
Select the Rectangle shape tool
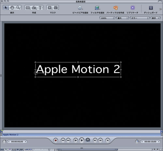(x=28, y=8)
